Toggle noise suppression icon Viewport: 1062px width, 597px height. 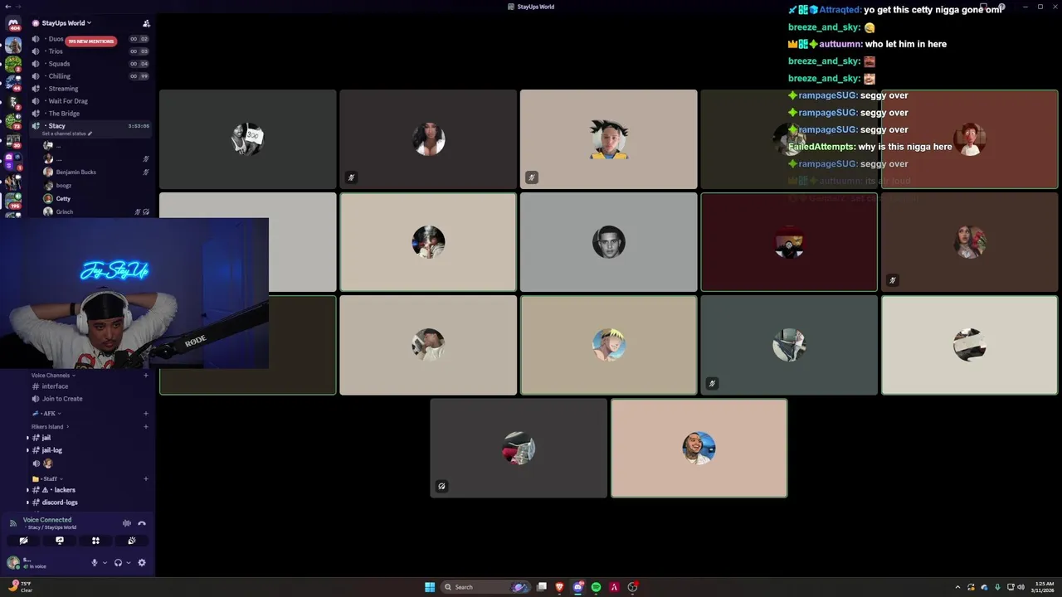[127, 523]
